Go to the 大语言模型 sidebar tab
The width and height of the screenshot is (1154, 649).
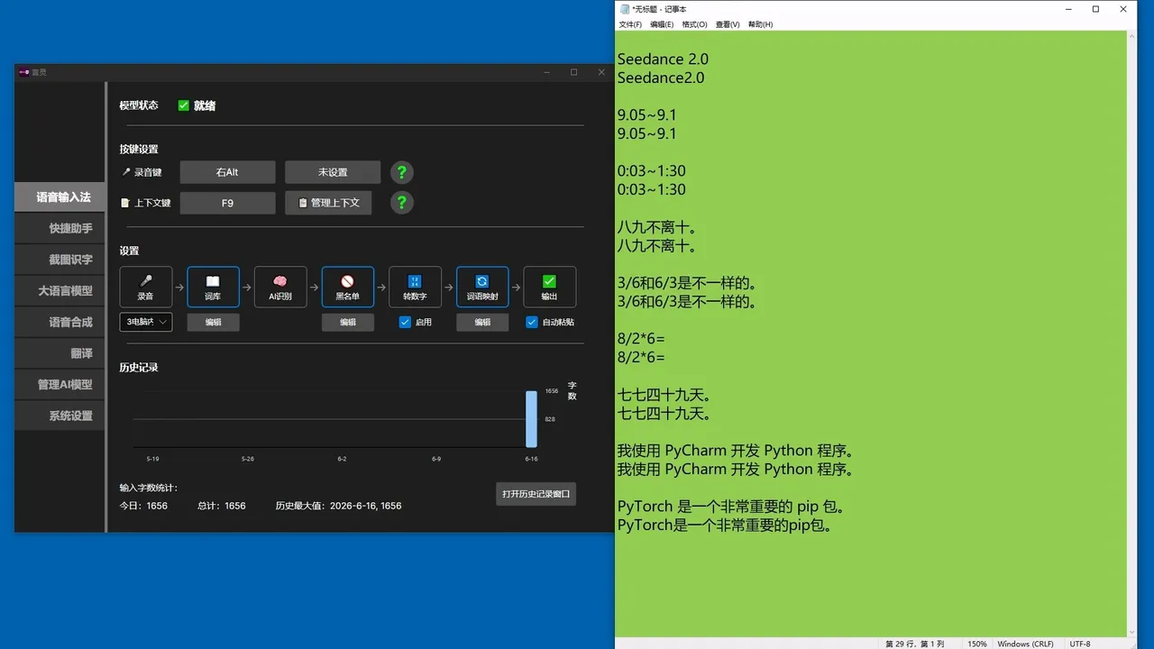60,290
